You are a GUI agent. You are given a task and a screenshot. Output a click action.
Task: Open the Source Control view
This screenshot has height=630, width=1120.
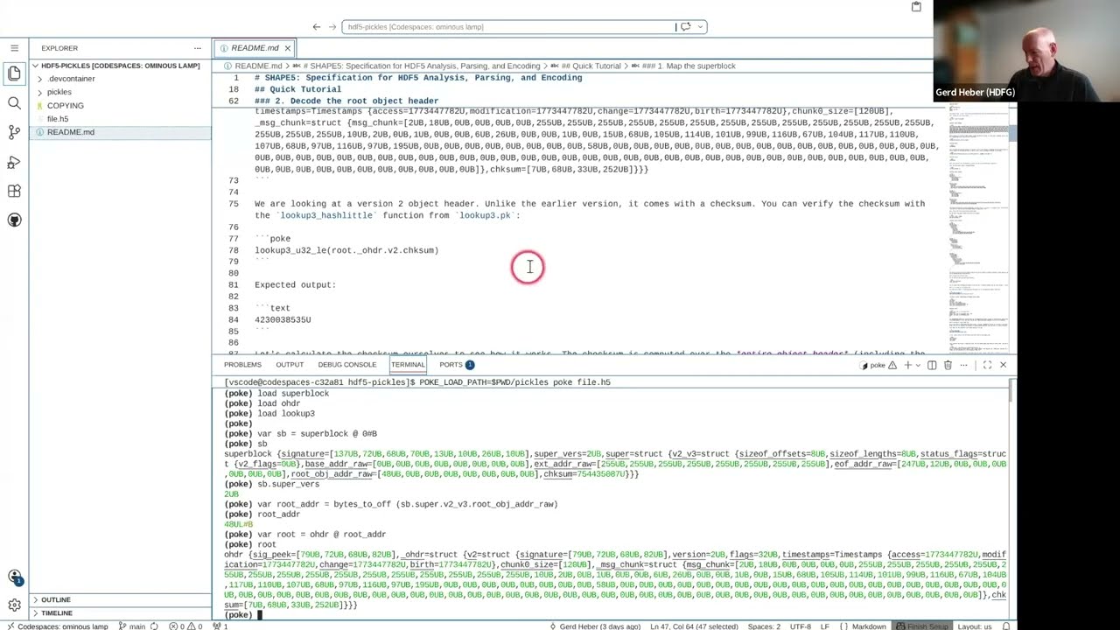[14, 132]
